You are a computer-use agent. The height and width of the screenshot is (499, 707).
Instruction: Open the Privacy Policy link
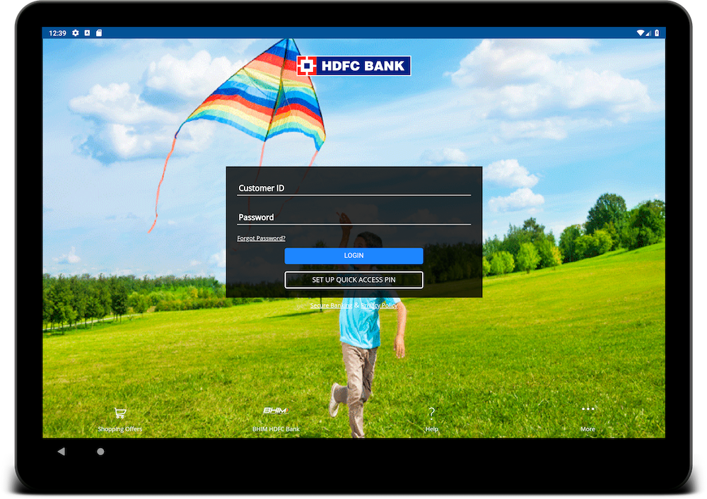(380, 305)
